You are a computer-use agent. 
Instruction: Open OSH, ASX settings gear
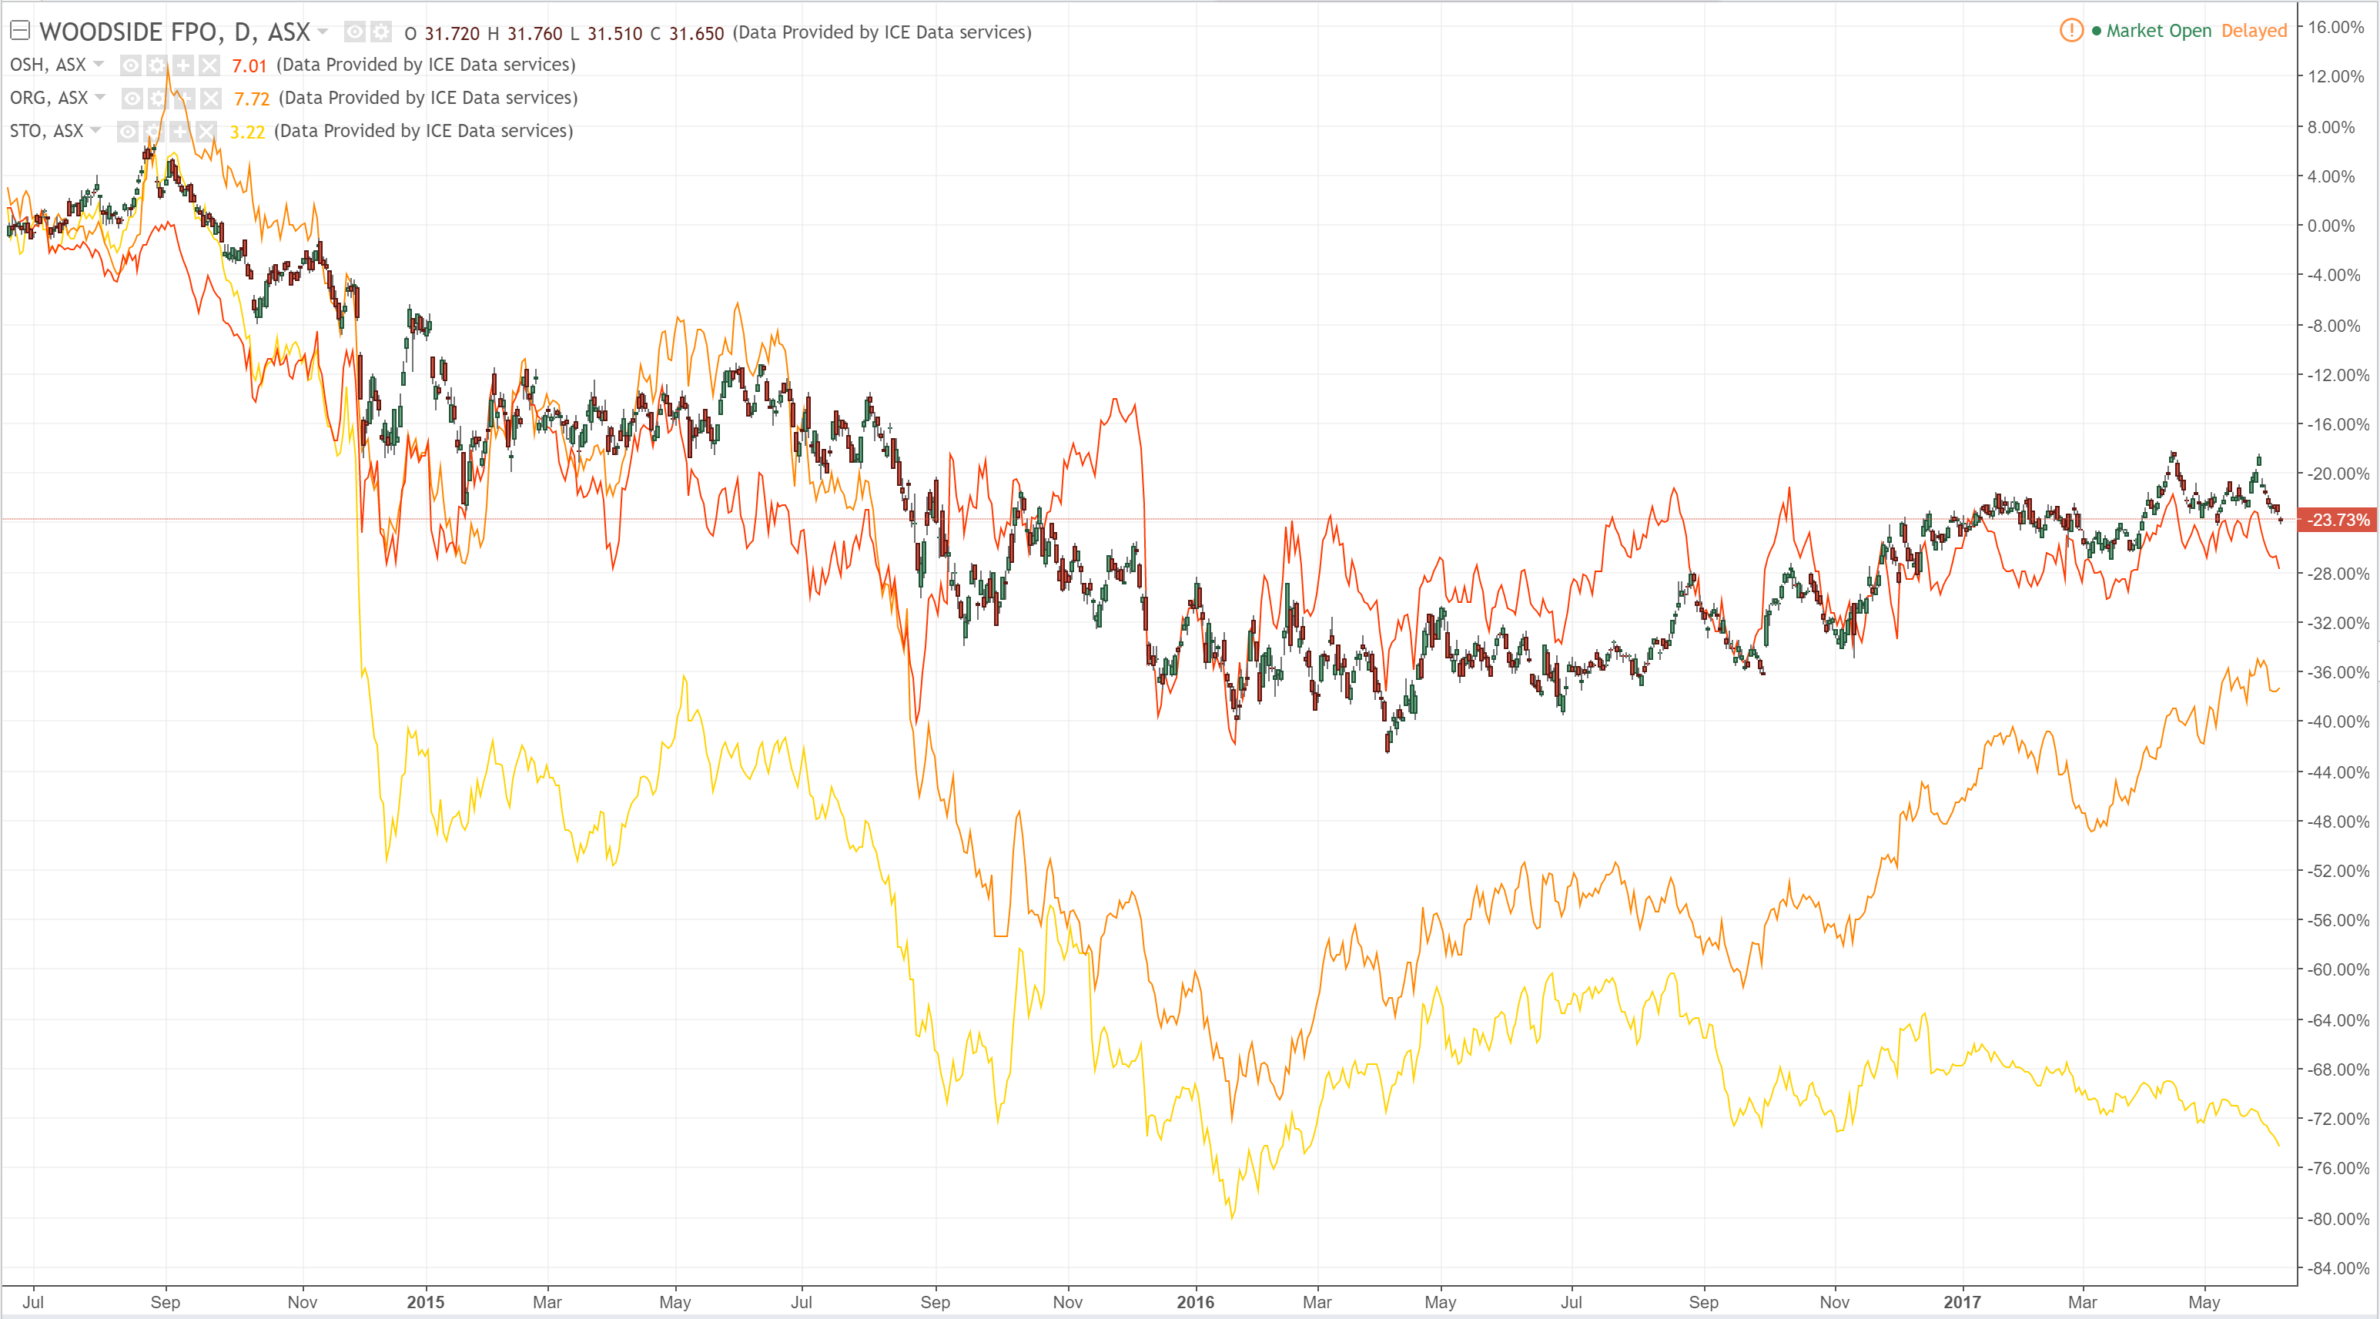point(157,65)
